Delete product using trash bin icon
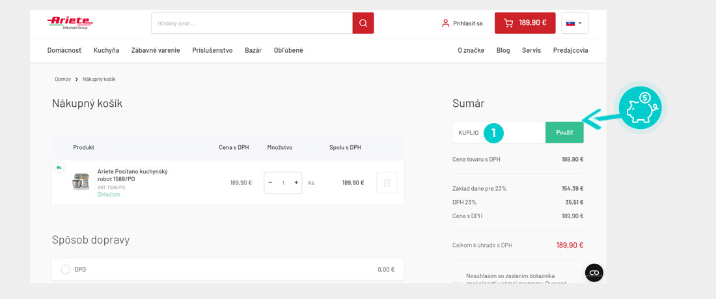Viewport: 716px width, 299px height. tap(387, 183)
